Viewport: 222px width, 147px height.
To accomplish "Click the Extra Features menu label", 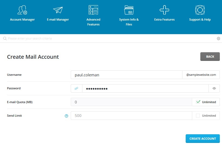I will (x=164, y=19).
